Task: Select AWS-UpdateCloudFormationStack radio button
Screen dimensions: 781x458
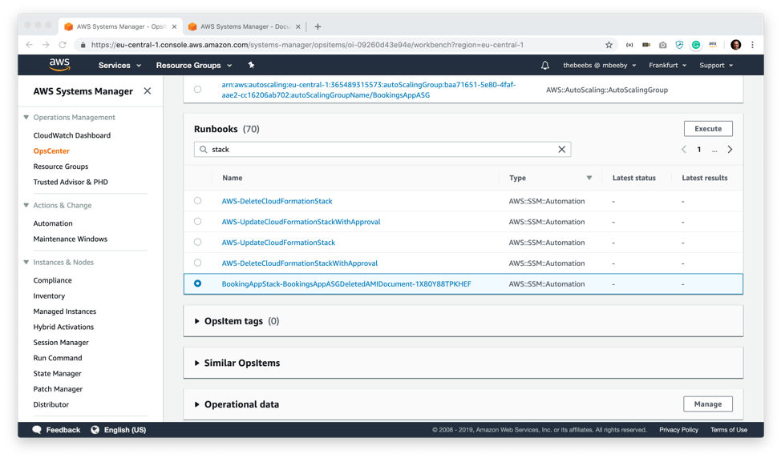Action: point(198,242)
